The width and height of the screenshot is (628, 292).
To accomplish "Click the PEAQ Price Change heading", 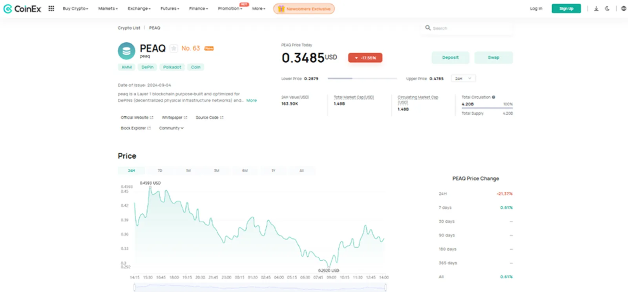I will [476, 178].
